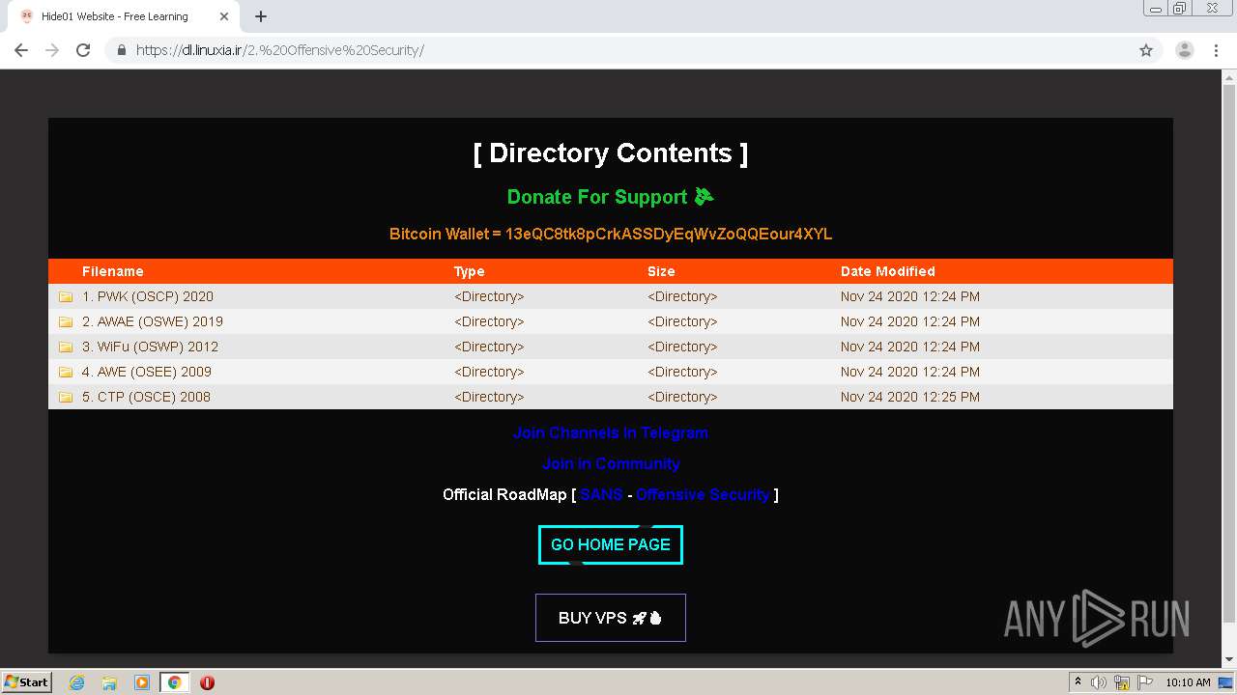Viewport: 1237px width, 695px height.
Task: Click the red stop-sign taskbar icon
Action: click(207, 682)
